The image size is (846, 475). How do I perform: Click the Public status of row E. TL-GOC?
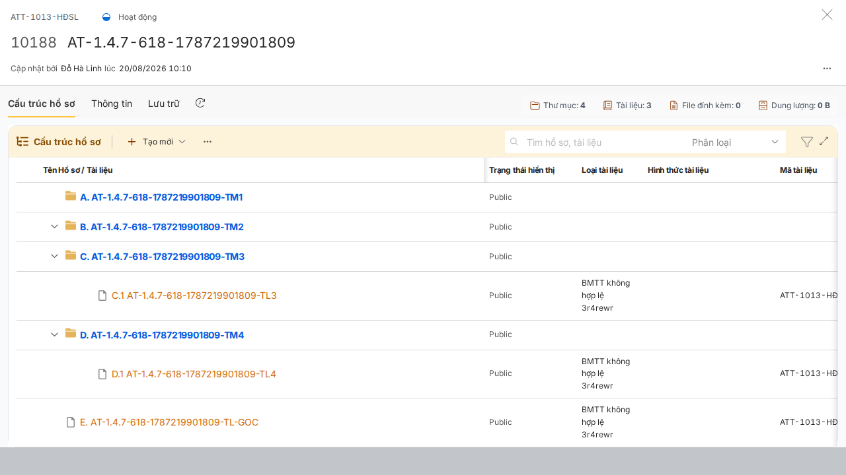pos(500,422)
